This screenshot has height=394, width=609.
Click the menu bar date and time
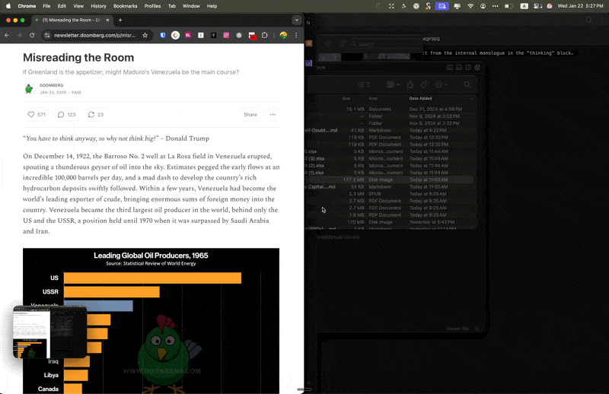pyautogui.click(x=580, y=6)
